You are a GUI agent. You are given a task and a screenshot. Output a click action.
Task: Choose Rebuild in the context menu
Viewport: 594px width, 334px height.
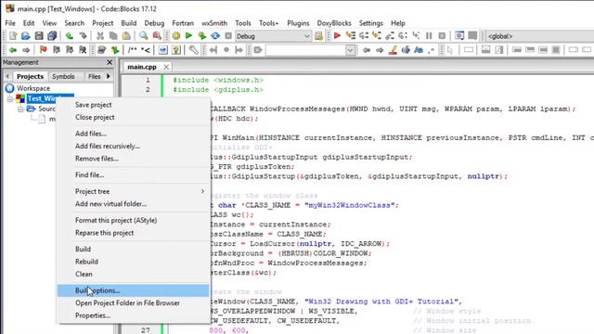(x=133, y=262)
